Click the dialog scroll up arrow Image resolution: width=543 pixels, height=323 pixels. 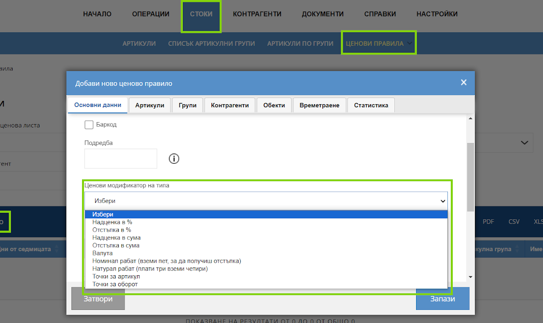tap(470, 118)
